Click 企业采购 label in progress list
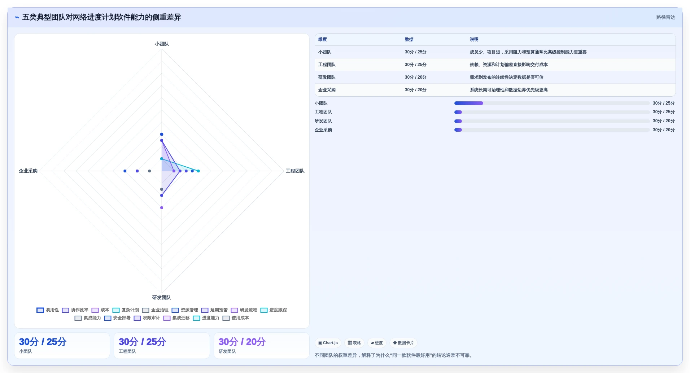This screenshot has width=690, height=373. [x=323, y=130]
